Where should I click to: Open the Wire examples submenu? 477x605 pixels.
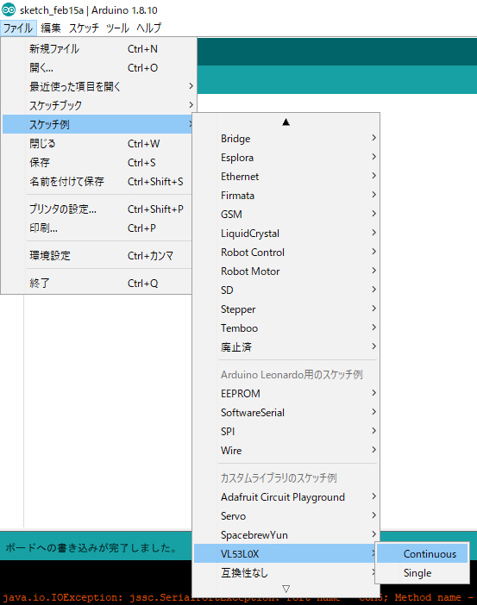coord(286,450)
